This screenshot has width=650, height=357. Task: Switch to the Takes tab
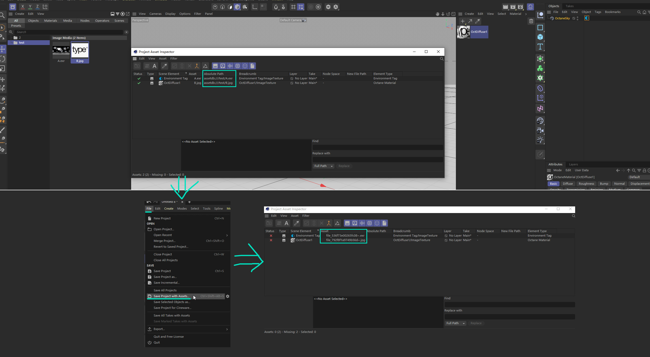coord(570,6)
